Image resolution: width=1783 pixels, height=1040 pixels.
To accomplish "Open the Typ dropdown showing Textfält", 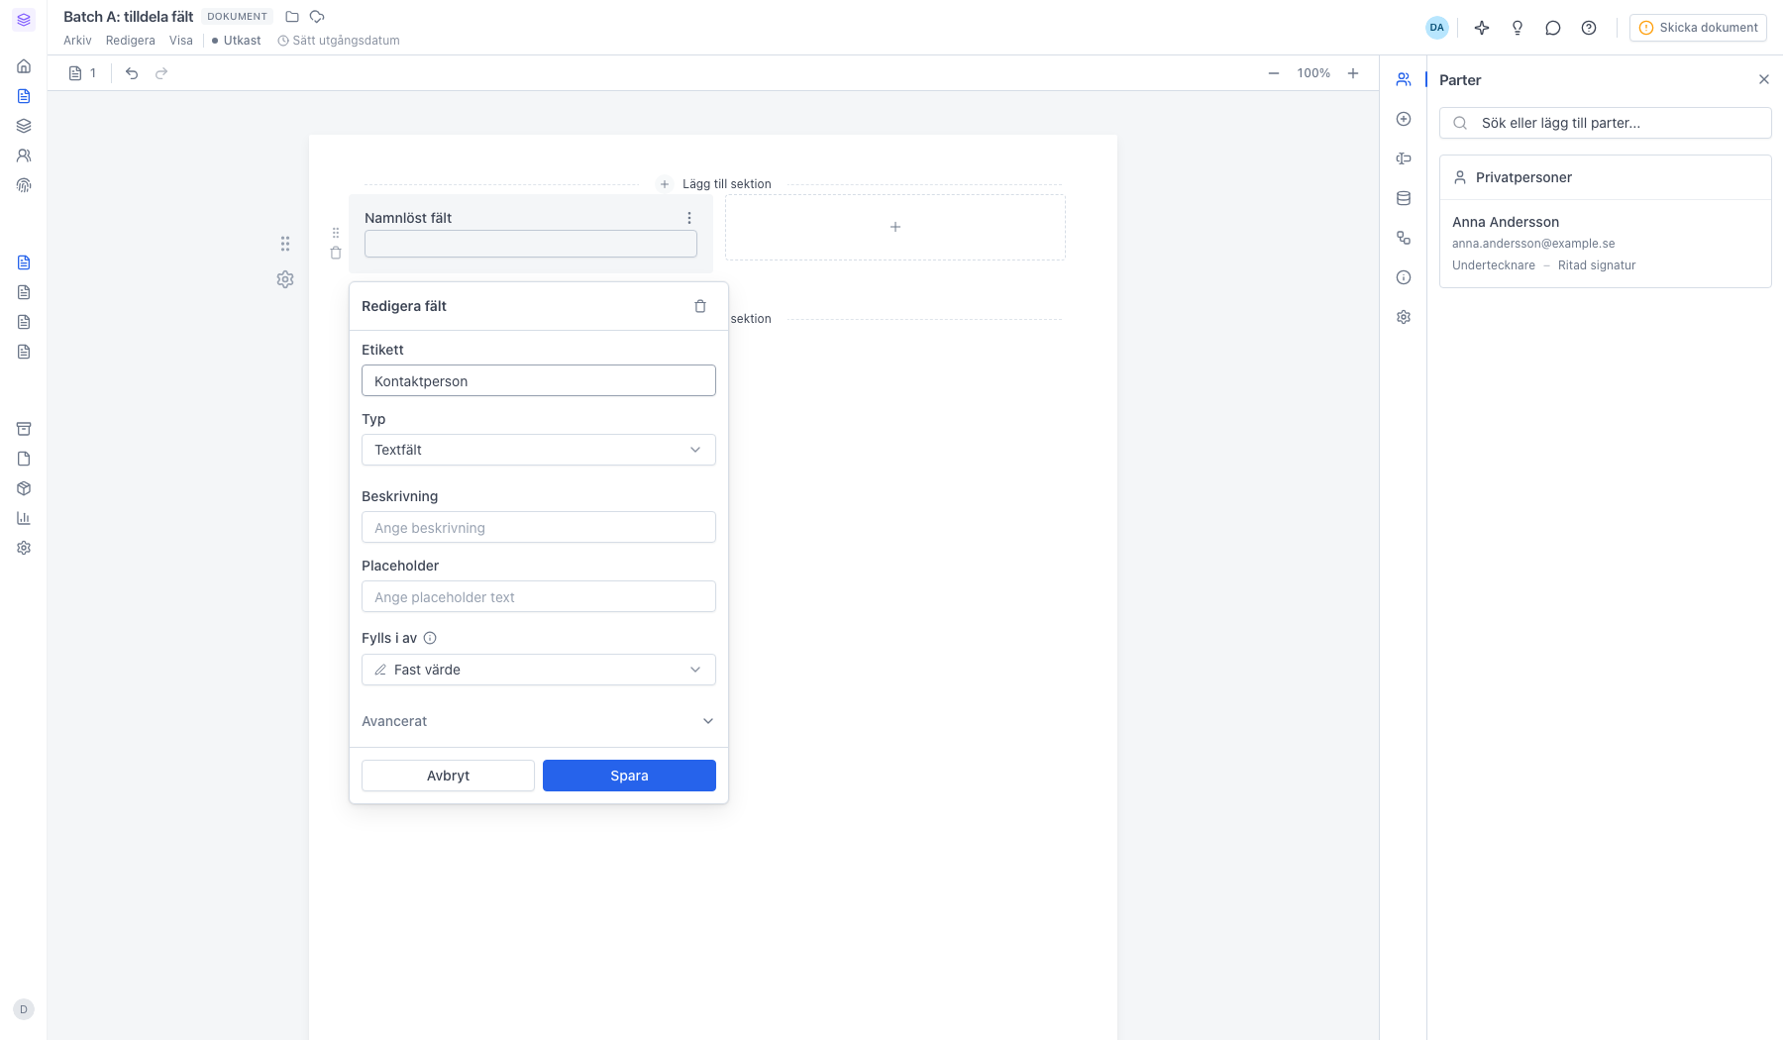I will tap(539, 450).
